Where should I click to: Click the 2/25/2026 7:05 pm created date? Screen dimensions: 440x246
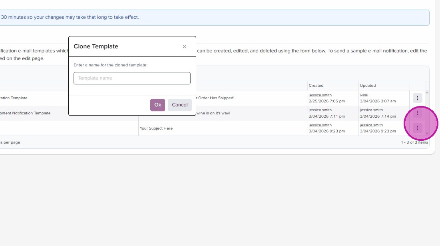pyautogui.click(x=327, y=101)
